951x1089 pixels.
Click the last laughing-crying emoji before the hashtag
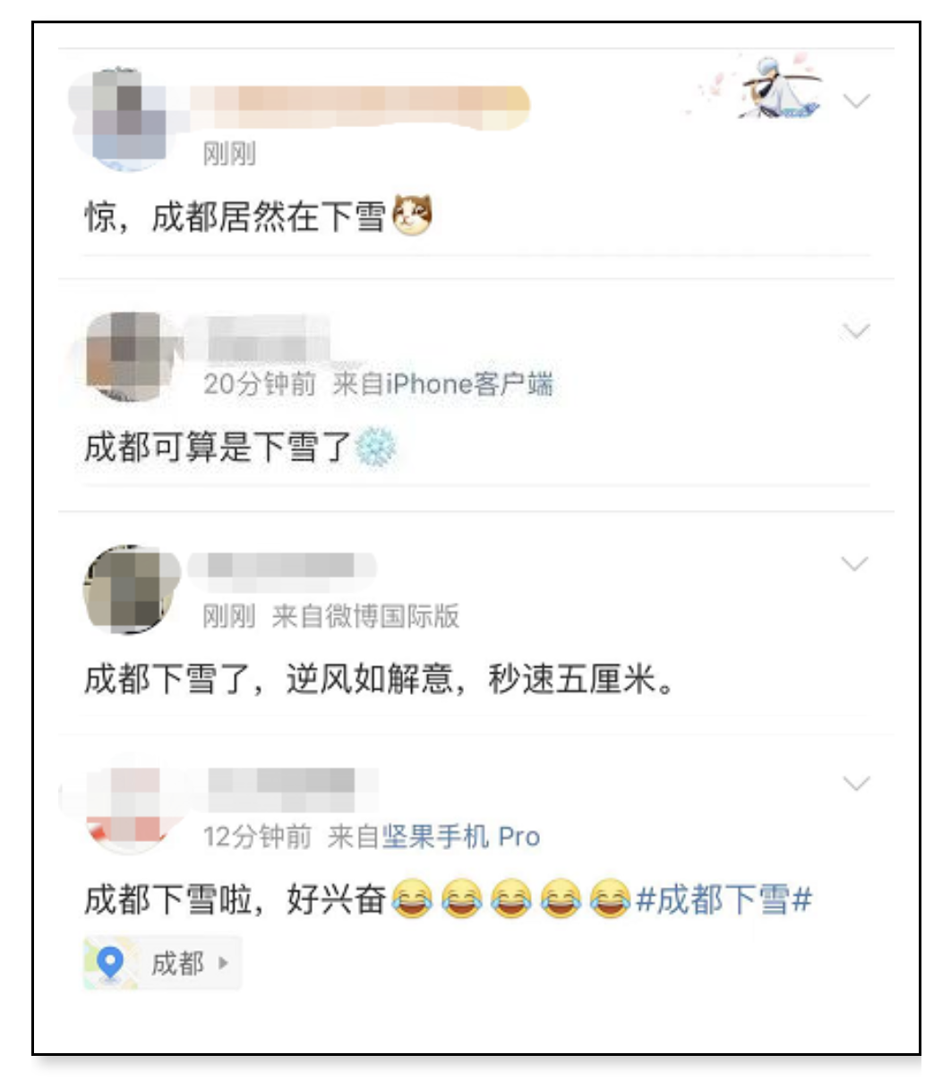click(610, 899)
